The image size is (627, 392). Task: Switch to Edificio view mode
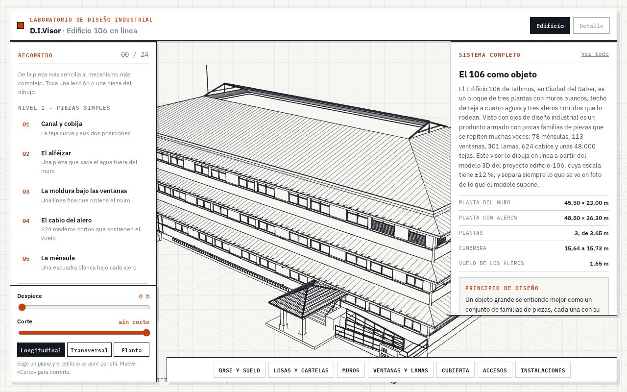click(x=550, y=25)
